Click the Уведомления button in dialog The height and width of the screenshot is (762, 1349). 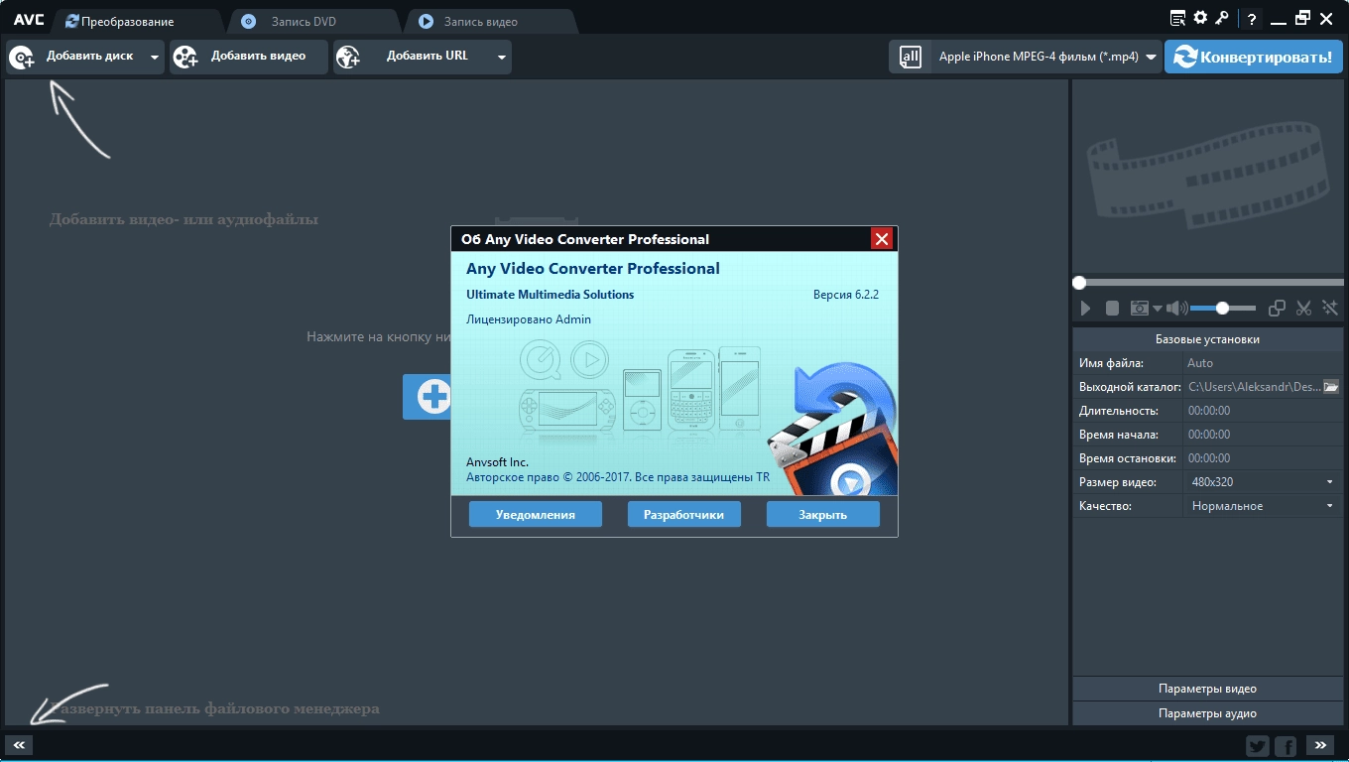(x=536, y=514)
